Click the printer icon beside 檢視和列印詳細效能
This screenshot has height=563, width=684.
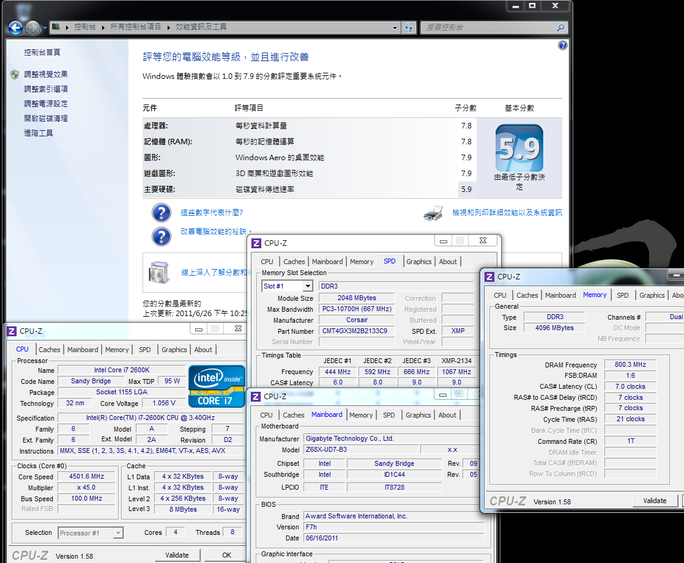(433, 213)
